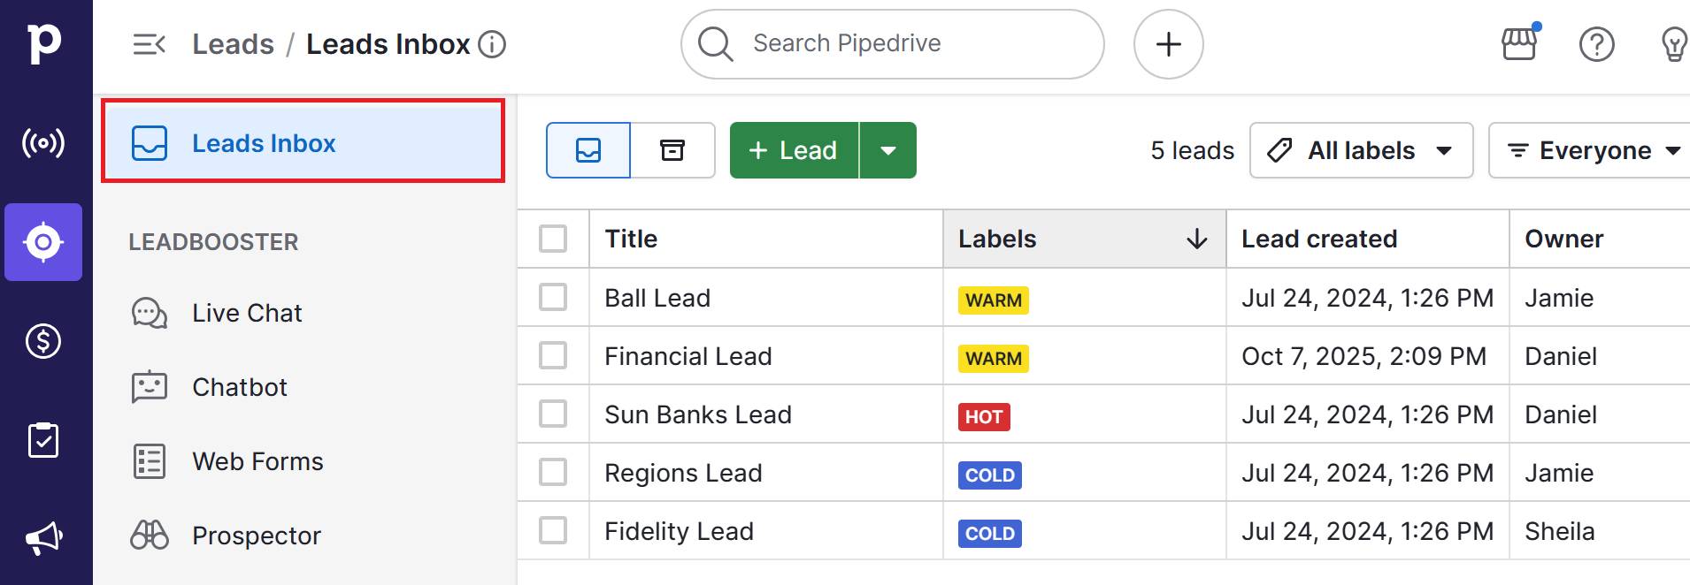This screenshot has width=1690, height=585.
Task: Check the Sun Banks Lead row checkbox
Action: [553, 414]
